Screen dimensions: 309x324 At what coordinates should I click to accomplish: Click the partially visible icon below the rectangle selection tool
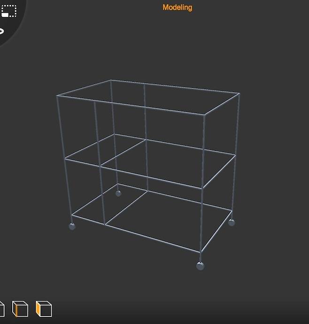1,31
